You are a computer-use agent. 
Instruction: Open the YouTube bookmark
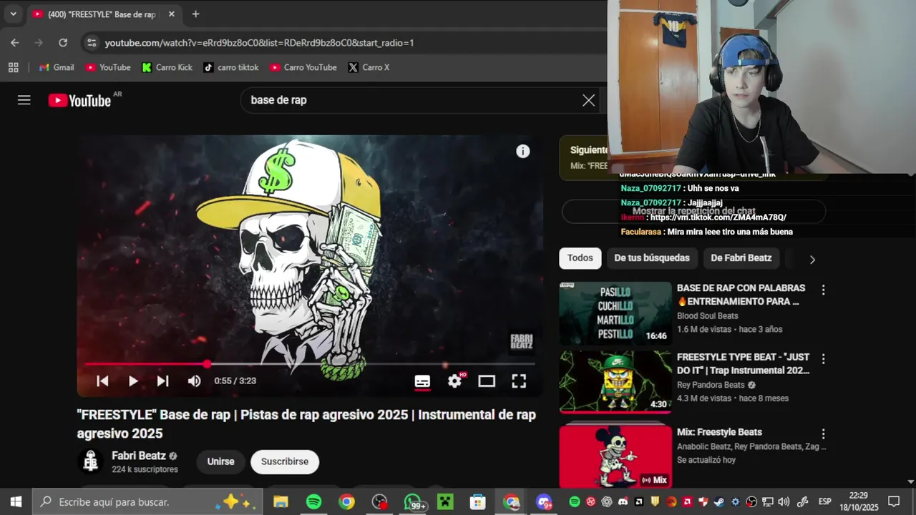click(108, 67)
